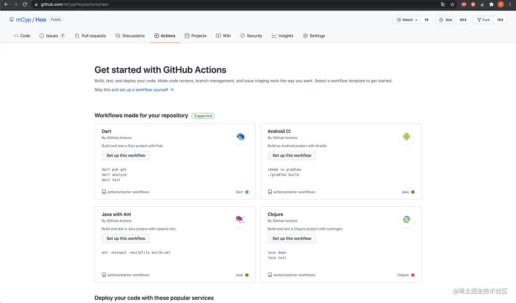Screen dimensions: 516x303
Task: Click the green Suggested badge
Action: [203, 116]
